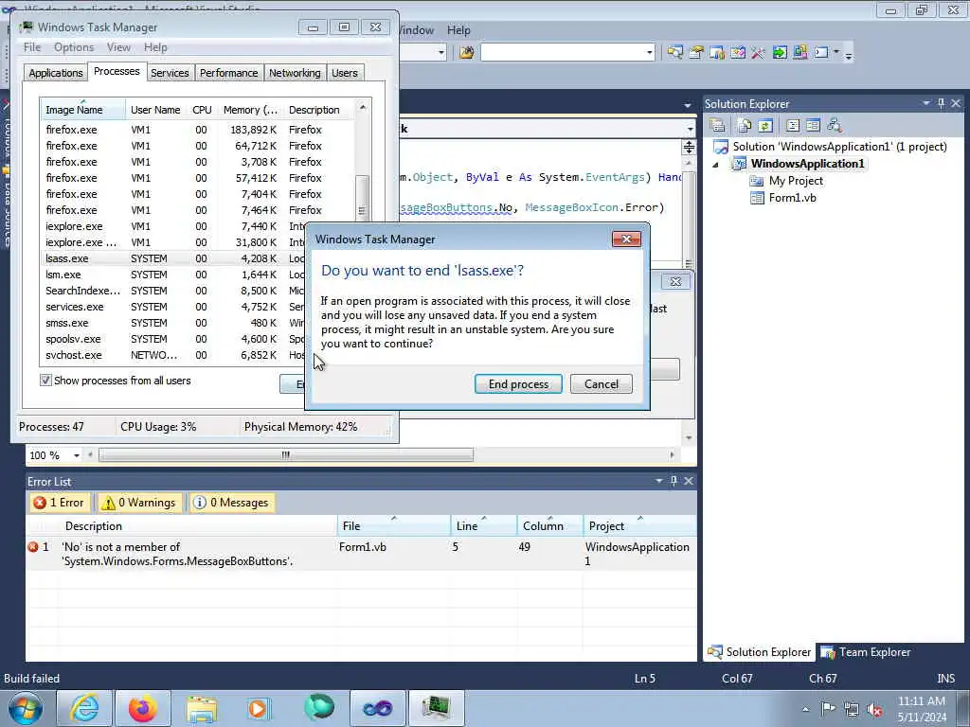Open the document tab list dropdown arrow
This screenshot has height=727, width=970.
[x=688, y=106]
